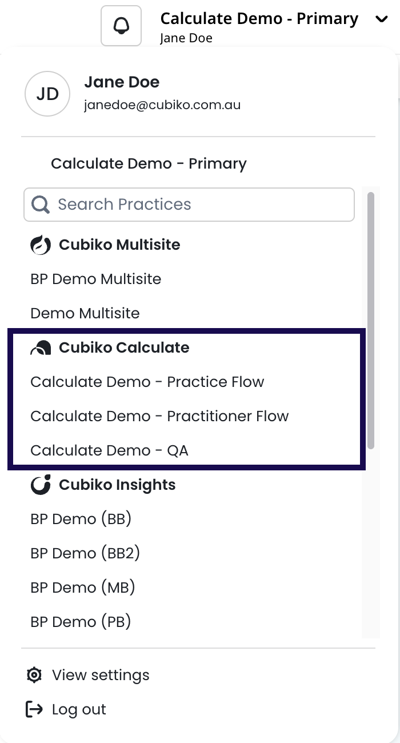This screenshot has height=743, width=400.
Task: Click the notification bell icon
Action: click(x=121, y=26)
